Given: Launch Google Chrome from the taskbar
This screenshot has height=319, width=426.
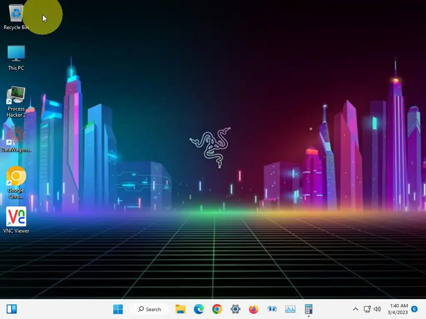Looking at the screenshot, I should click(217, 309).
